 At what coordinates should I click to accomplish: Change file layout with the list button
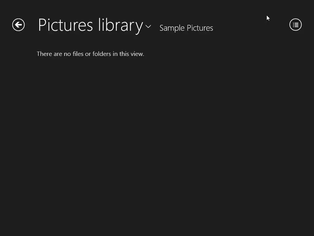coord(296,25)
